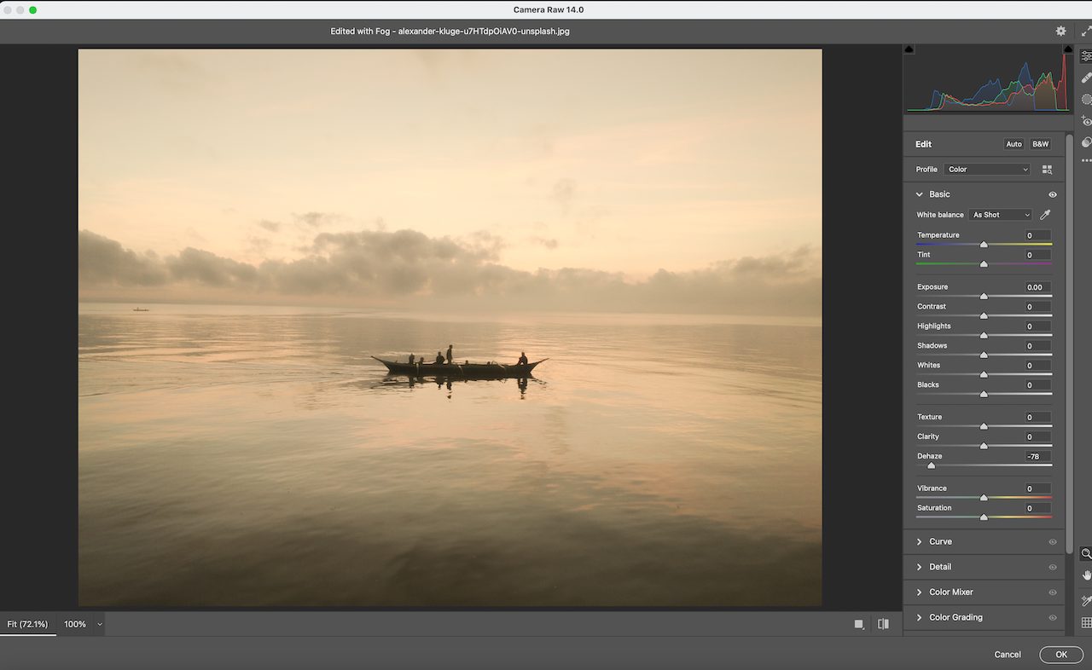Toggle Color Mixer panel visibility eye
The image size is (1092, 670).
click(1053, 592)
